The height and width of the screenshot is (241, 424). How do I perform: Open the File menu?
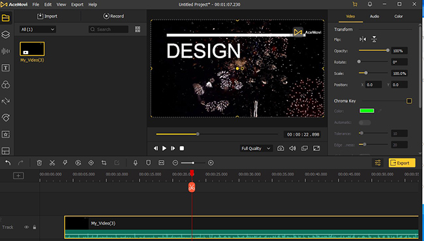[x=36, y=5]
